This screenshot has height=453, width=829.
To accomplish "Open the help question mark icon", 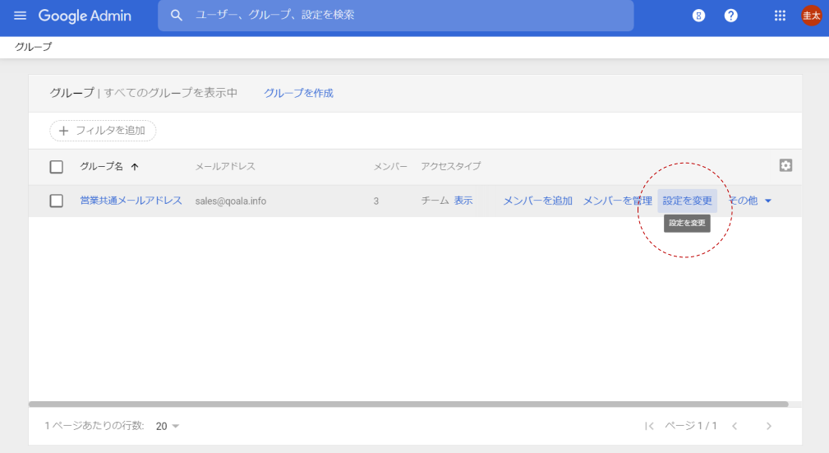I will (x=730, y=16).
